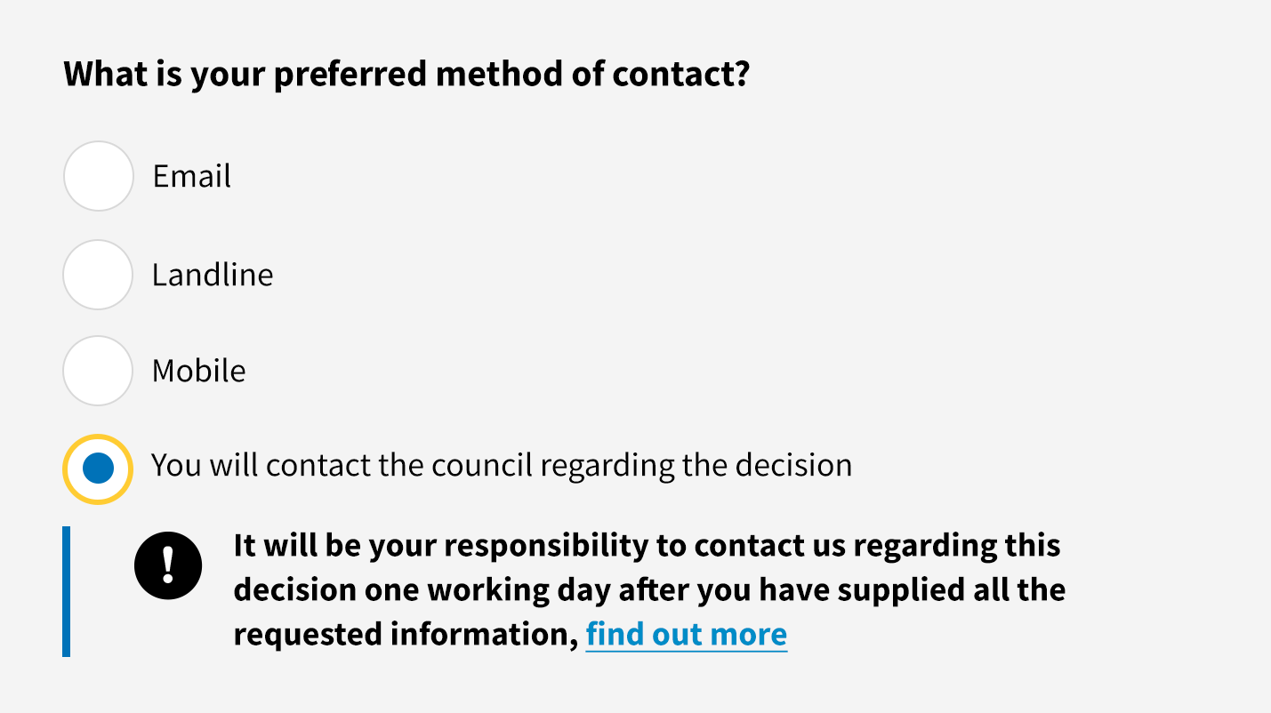Click the "Email" label text
Screen dimensions: 1271x713
click(191, 176)
